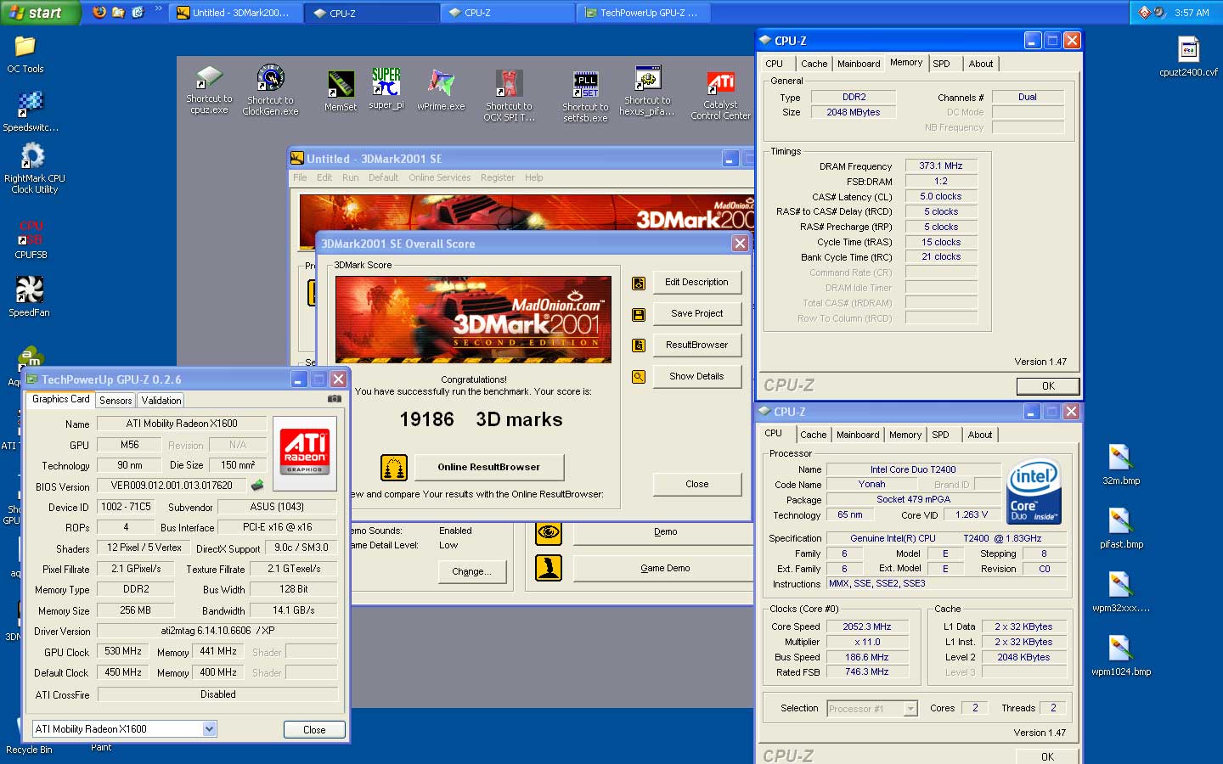Screen dimensions: 1223x764
Task: Open the cpuzt2400.cvf file icon
Action: pos(1189,49)
